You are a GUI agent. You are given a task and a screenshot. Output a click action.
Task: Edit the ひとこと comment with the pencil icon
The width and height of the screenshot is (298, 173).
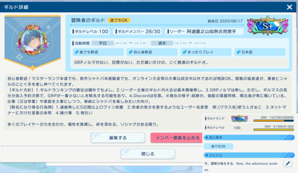click(x=288, y=163)
